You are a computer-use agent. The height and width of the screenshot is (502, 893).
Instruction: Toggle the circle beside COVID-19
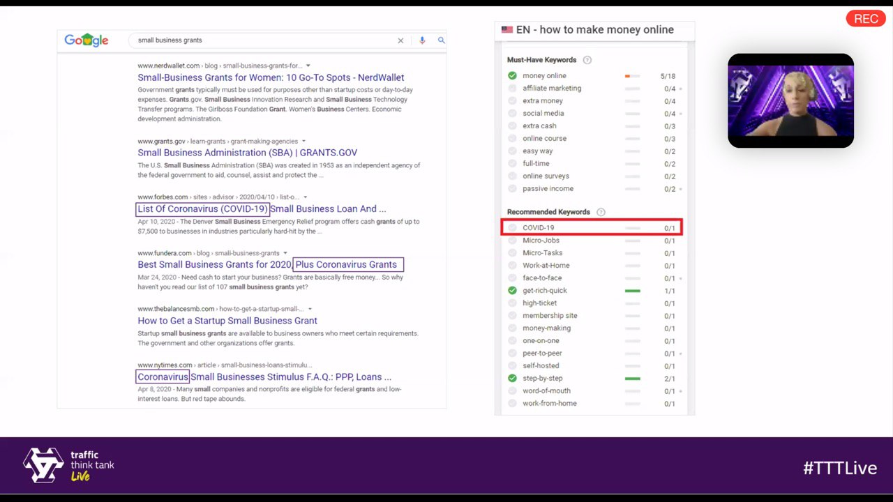(x=512, y=228)
